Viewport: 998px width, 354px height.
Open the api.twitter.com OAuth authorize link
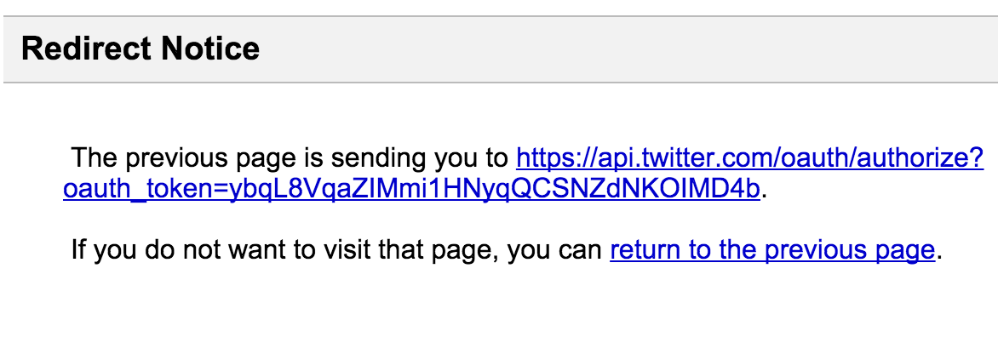click(749, 159)
